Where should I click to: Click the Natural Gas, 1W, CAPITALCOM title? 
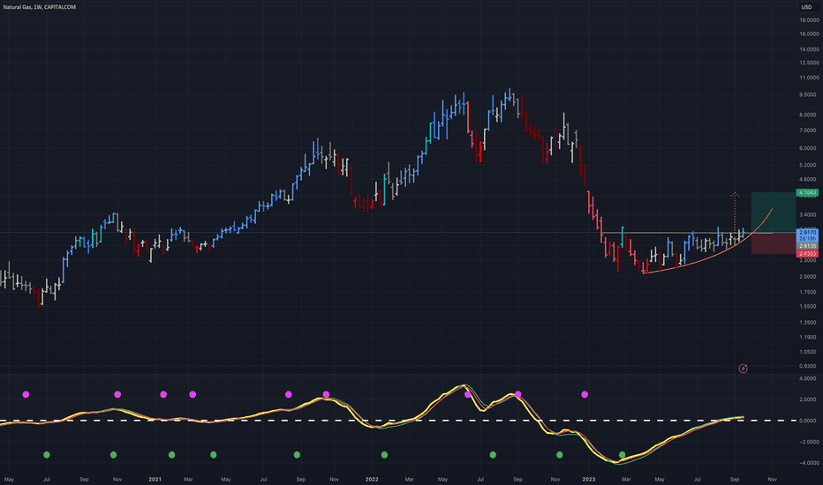[40, 7]
